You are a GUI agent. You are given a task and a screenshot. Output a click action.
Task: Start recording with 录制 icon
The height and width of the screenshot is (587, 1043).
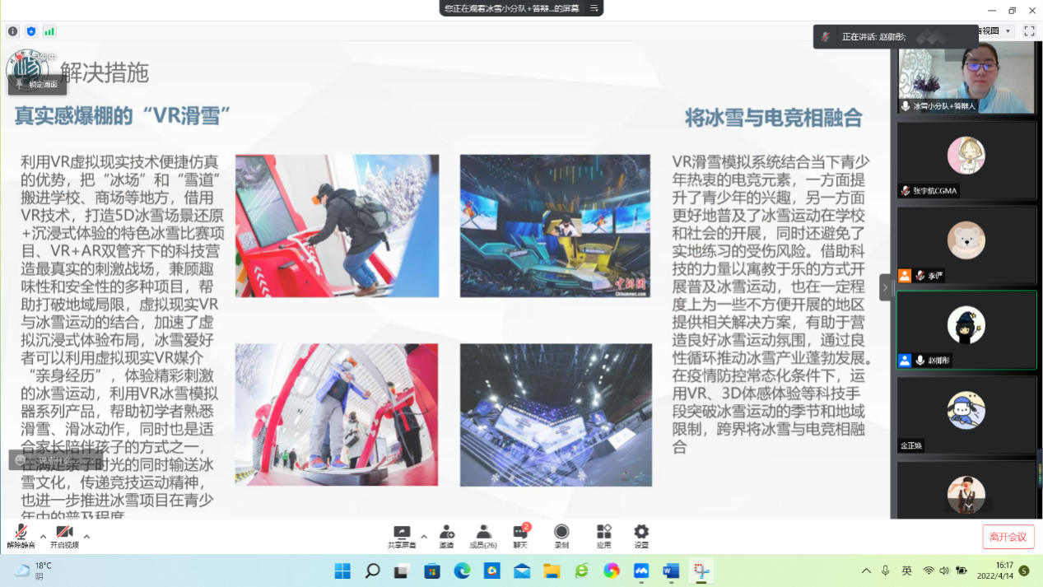pos(561,535)
